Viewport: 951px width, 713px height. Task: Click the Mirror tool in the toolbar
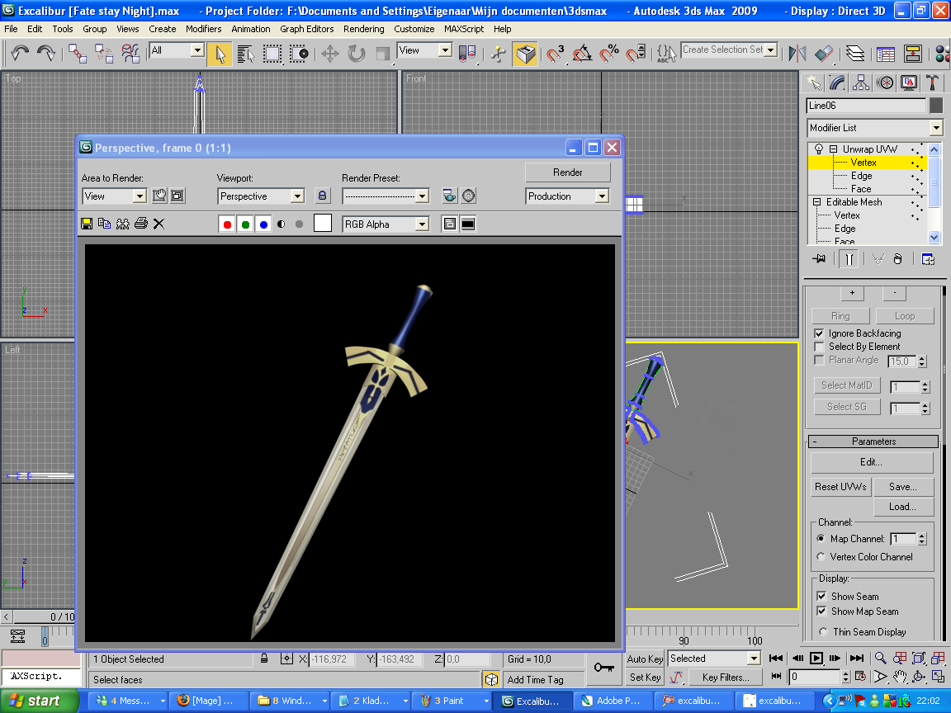click(797, 54)
